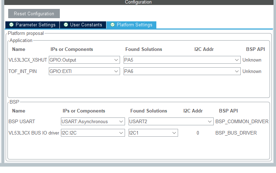Open GPIO:EXTI dropdown for TOF_INT_PIN
276x173 pixels.
click(84, 71)
